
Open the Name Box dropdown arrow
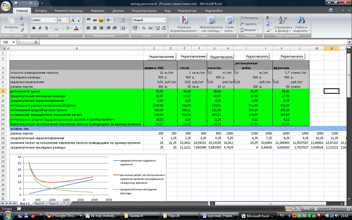click(x=13, y=42)
